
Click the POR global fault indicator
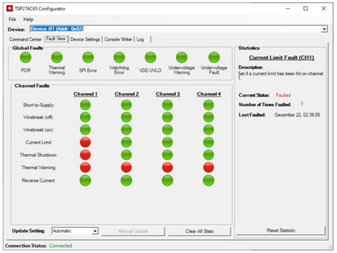pyautogui.click(x=26, y=57)
